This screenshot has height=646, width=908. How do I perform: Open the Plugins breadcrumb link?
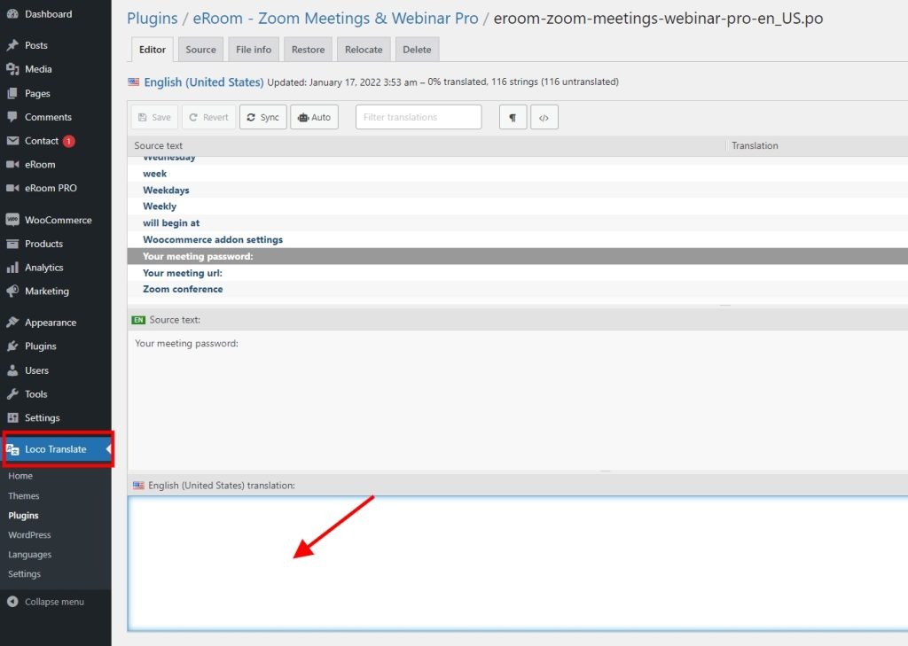coord(152,18)
